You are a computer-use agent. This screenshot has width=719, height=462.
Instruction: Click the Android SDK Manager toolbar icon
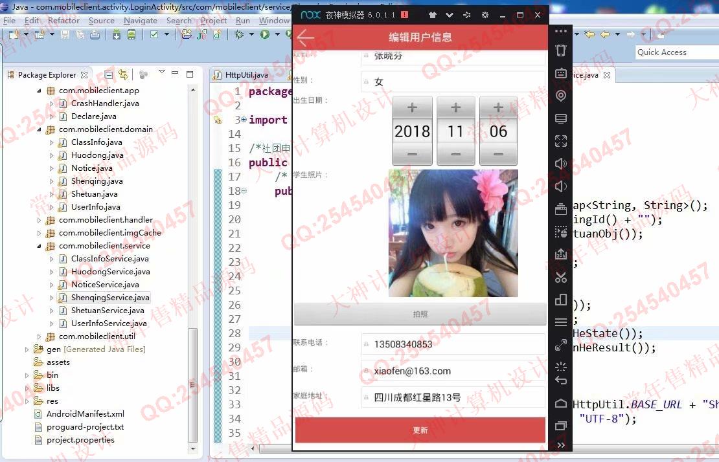click(x=117, y=35)
